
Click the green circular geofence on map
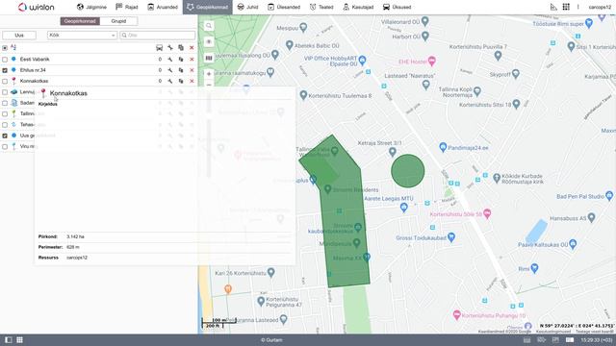point(408,171)
